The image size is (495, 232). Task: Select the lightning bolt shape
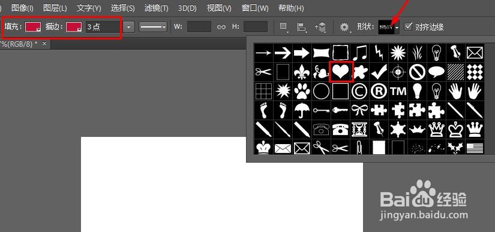[x=379, y=53]
